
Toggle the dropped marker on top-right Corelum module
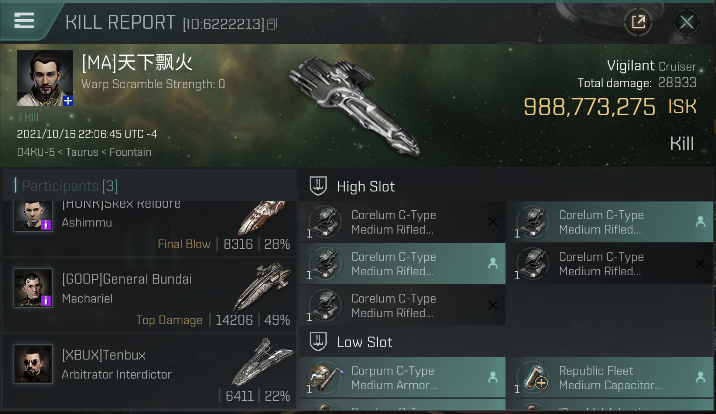coord(700,221)
